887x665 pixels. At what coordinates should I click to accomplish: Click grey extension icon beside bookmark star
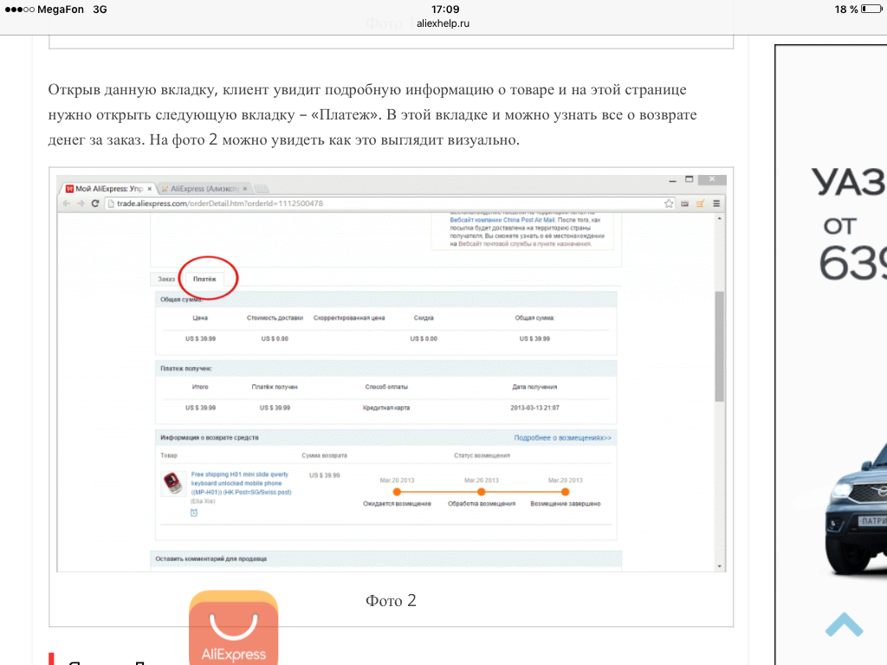(684, 203)
